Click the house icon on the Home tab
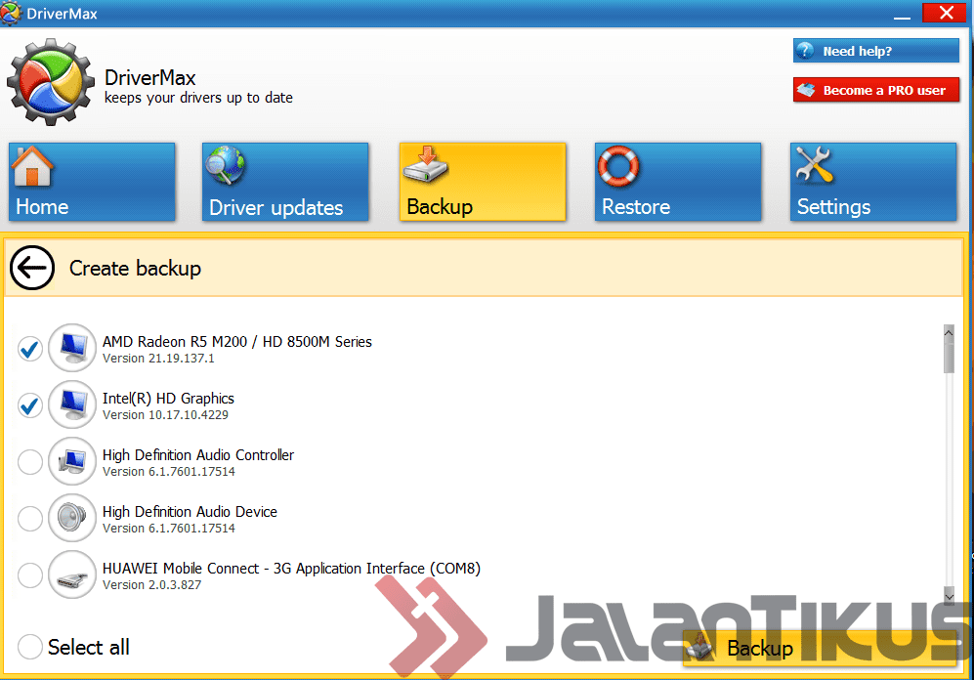This screenshot has width=974, height=680. pos(32,166)
